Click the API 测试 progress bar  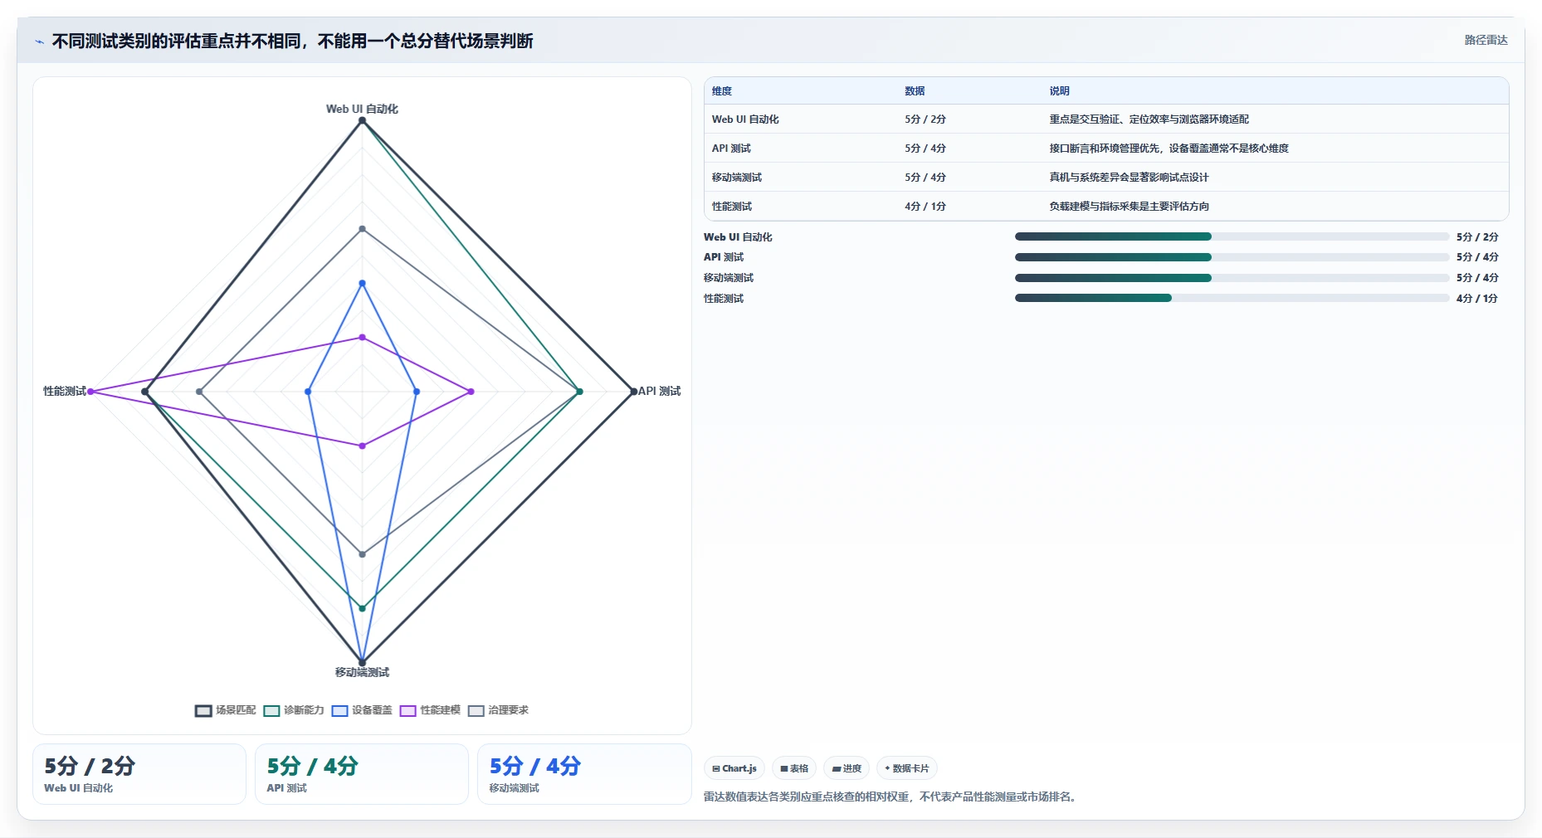(1232, 257)
